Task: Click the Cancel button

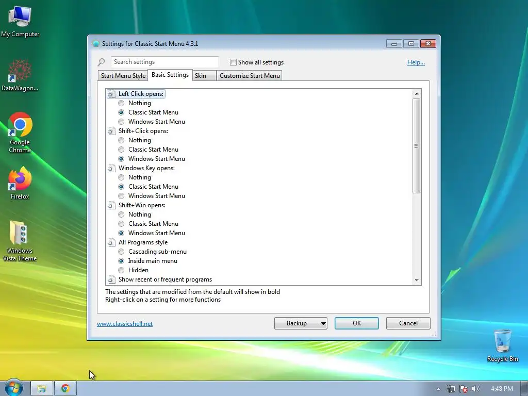Action: tap(408, 323)
